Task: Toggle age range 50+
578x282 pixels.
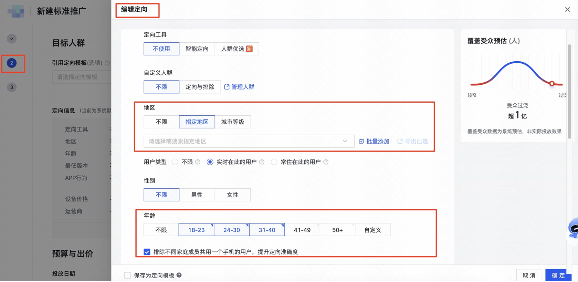Action: coord(337,230)
